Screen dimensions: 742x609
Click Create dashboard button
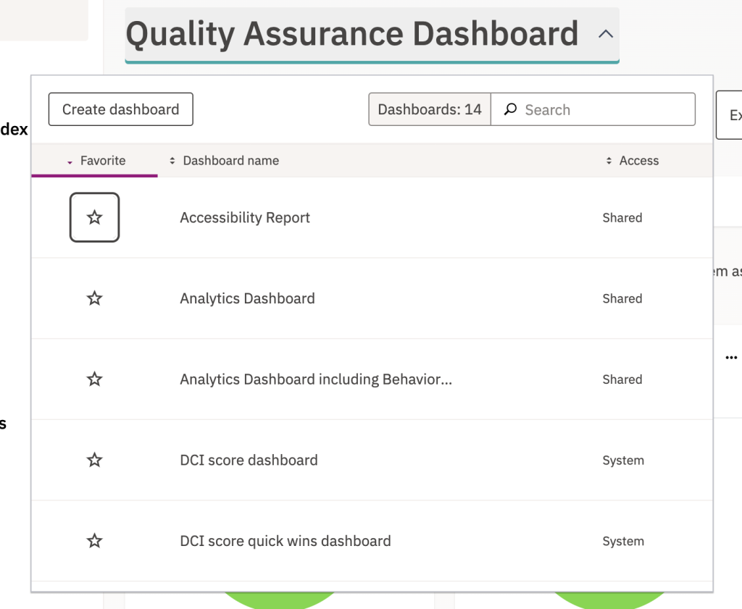point(120,109)
